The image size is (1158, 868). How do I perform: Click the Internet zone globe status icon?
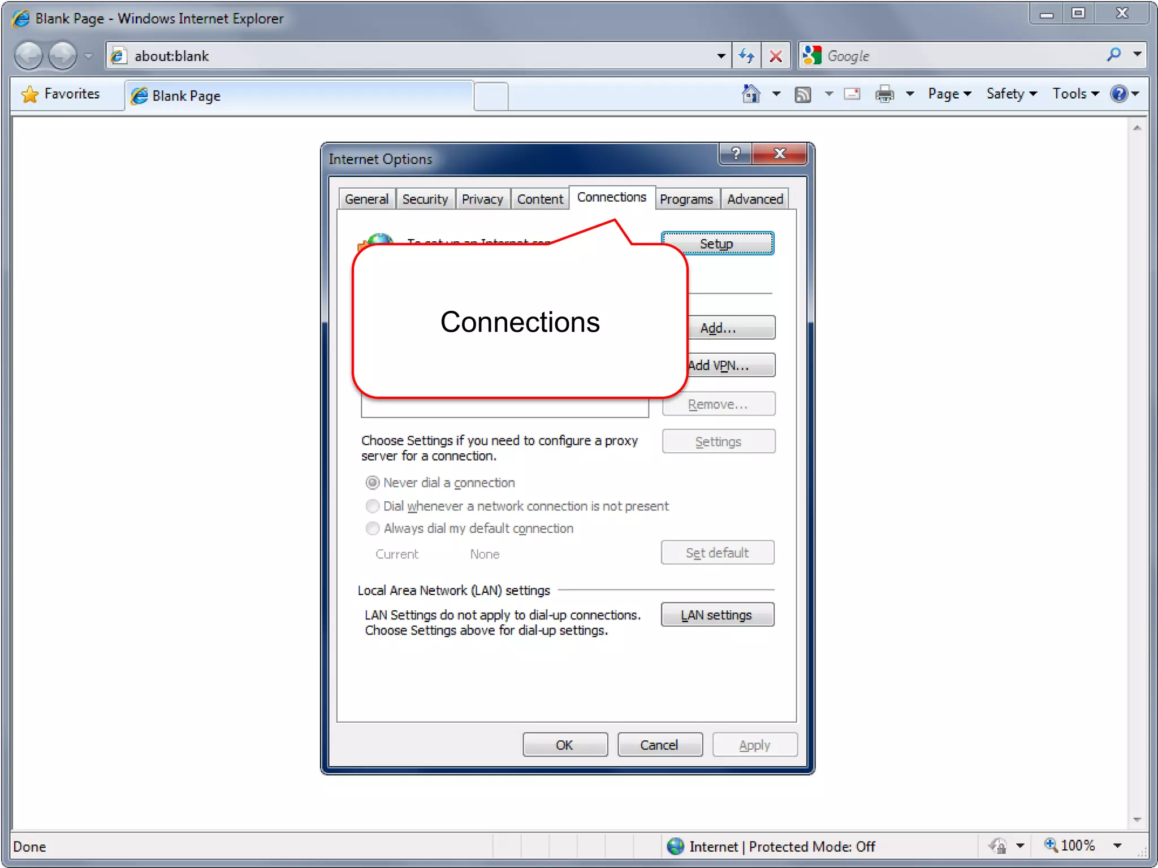tap(675, 846)
